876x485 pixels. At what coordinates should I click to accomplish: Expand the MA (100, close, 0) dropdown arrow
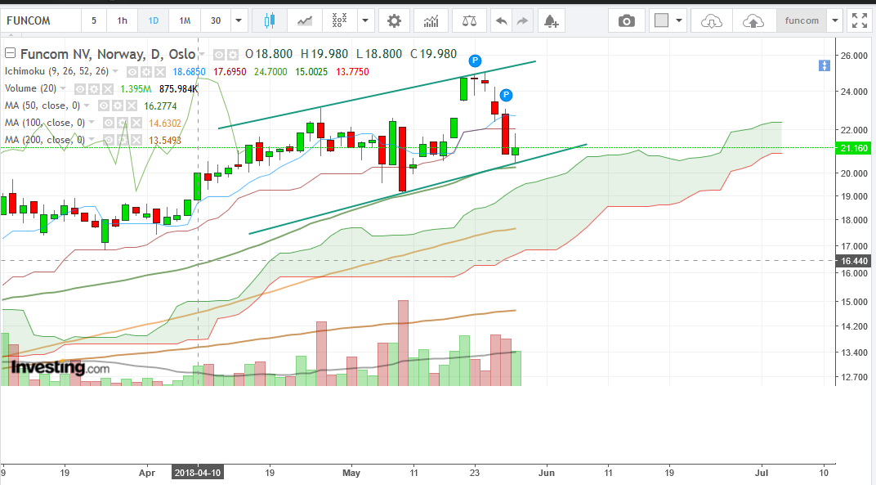pyautogui.click(x=92, y=123)
